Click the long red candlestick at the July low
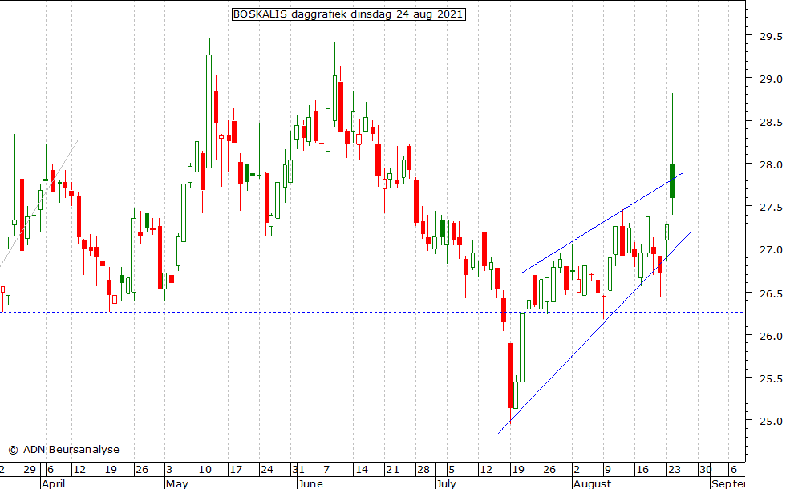Viewport: 786px width, 489px height. [510, 376]
